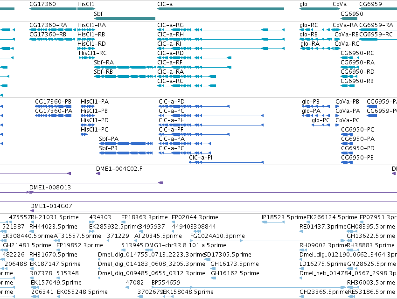Click the BP554659 EST label
Screen dimensions: 397x299
166,283
